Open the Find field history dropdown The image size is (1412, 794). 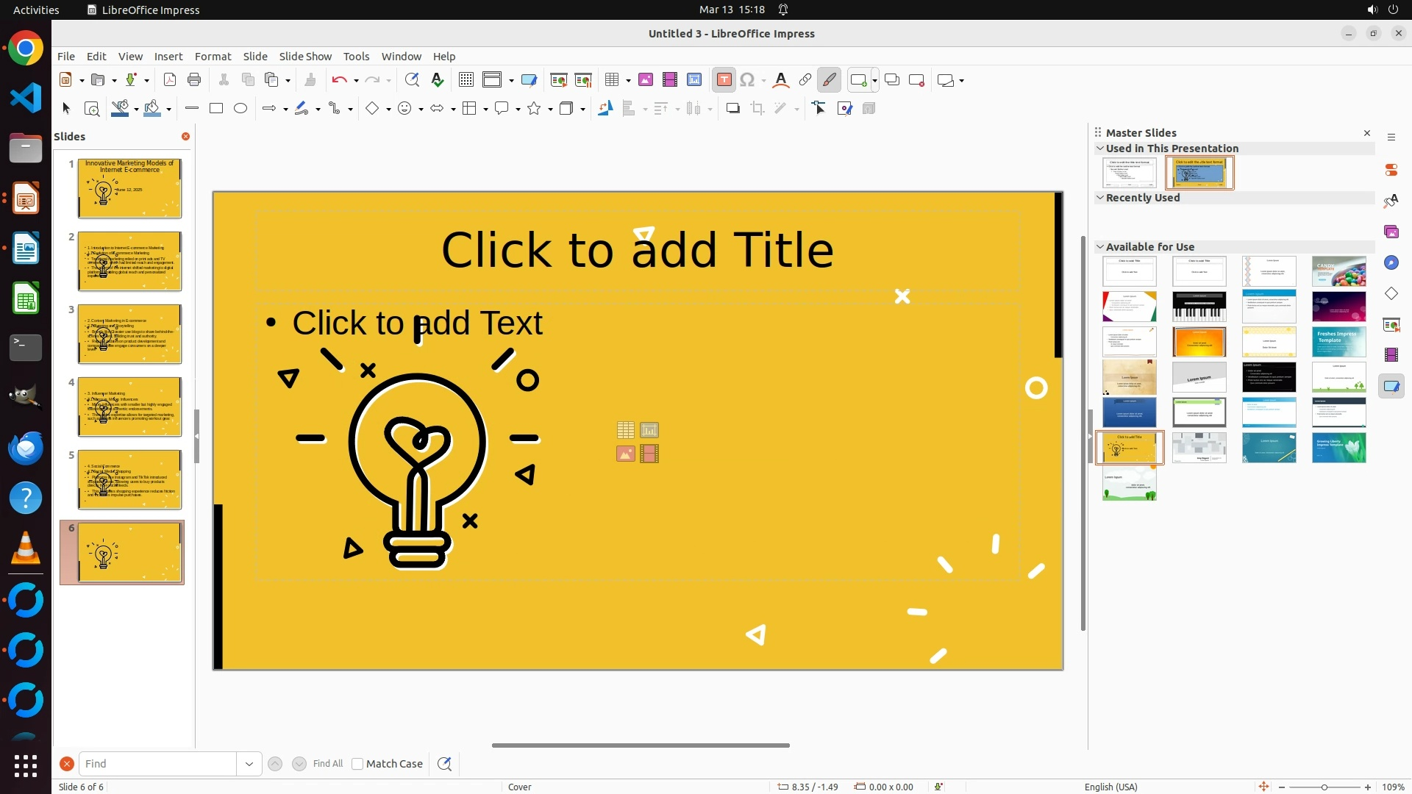(249, 764)
